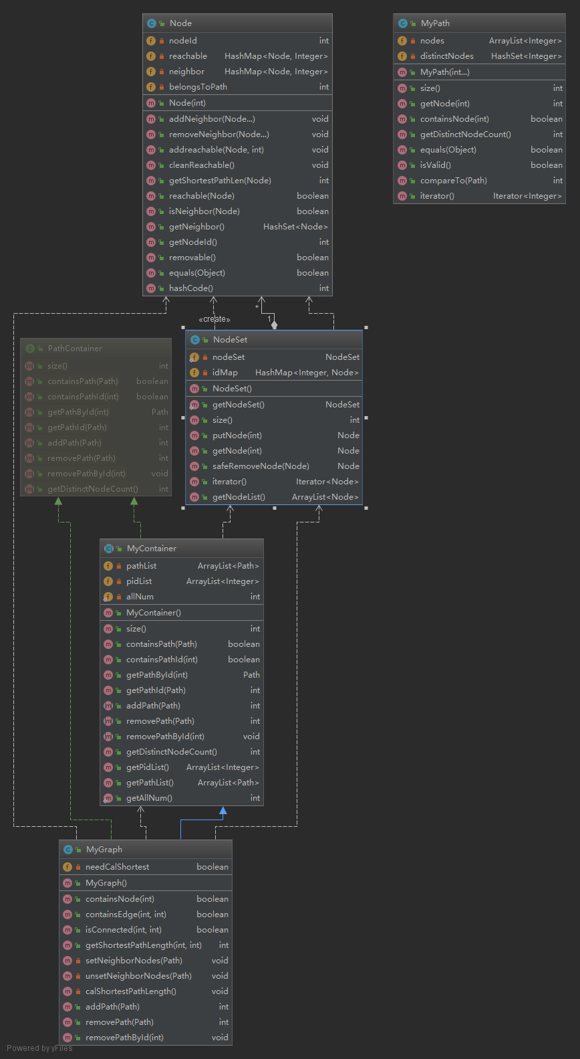The height and width of the screenshot is (1059, 580).
Task: Select the selected NodeSet class title
Action: tap(230, 340)
